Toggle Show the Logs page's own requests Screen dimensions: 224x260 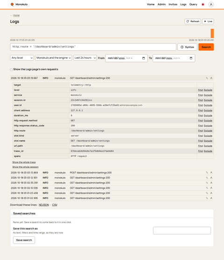coord(11,69)
